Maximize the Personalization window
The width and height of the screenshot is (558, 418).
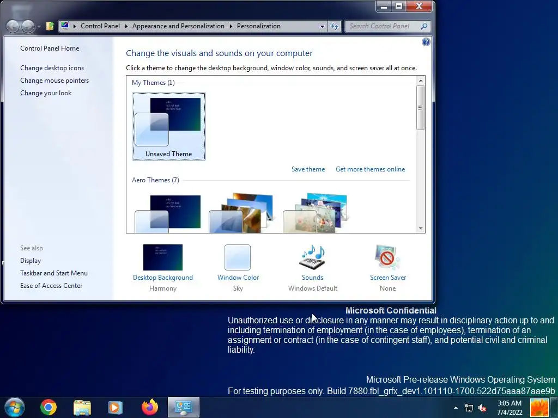[x=399, y=7]
